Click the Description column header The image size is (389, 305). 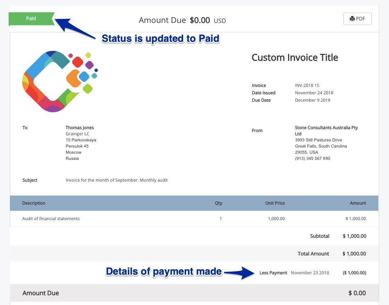(34, 203)
